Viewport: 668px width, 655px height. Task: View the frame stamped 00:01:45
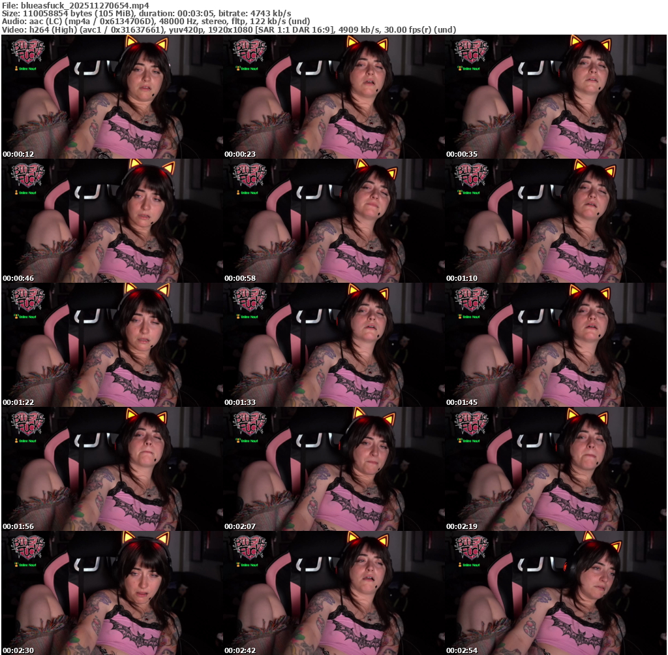pos(556,345)
